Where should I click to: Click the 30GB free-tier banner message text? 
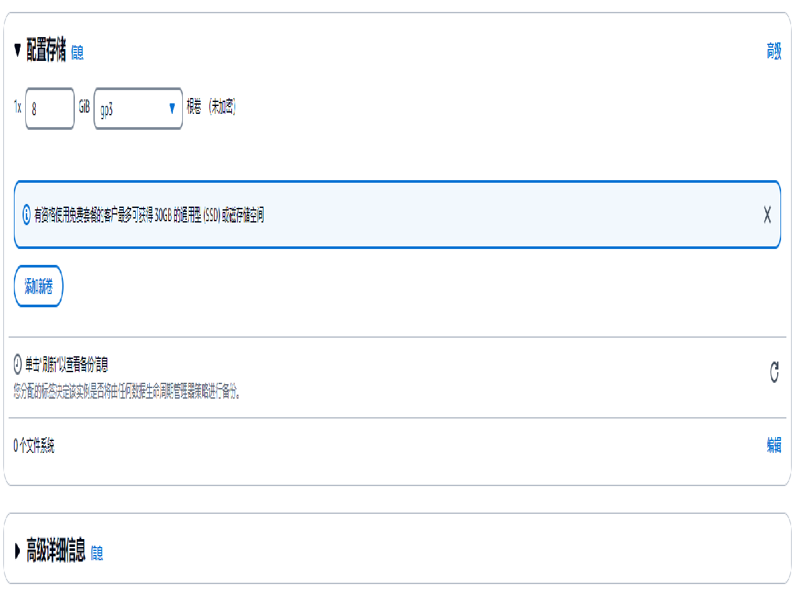pos(149,215)
